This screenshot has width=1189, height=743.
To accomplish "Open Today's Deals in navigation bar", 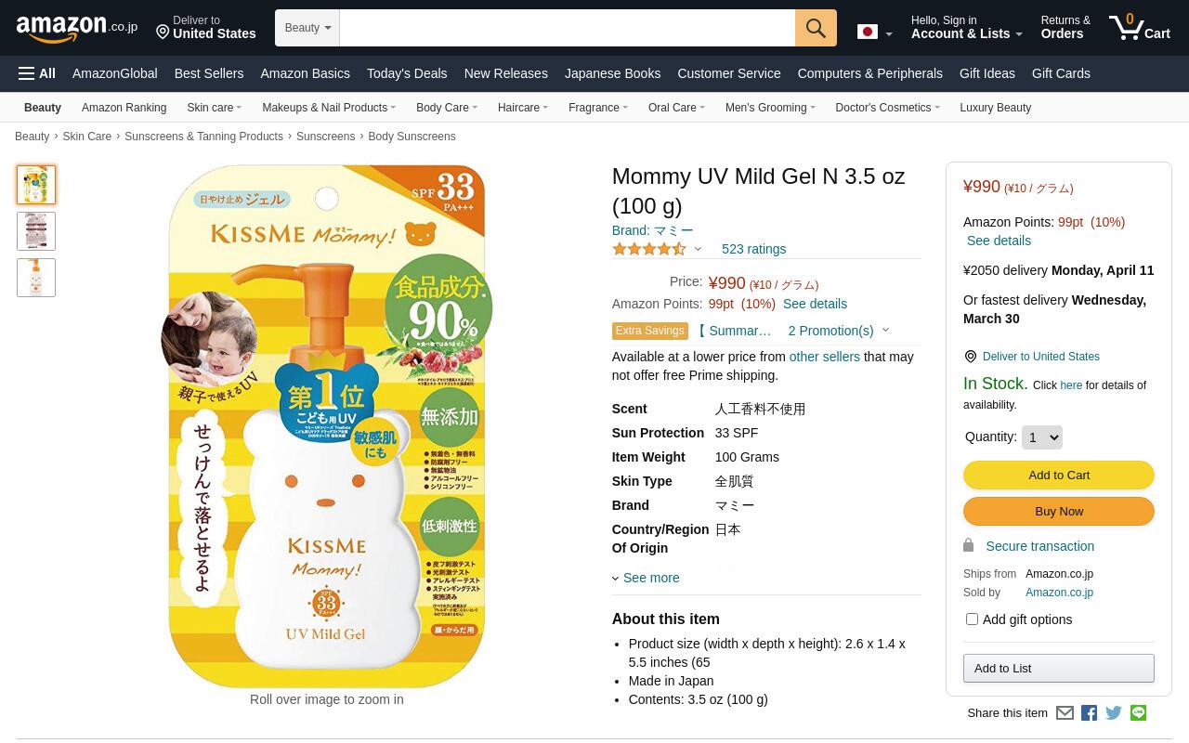I will click(x=407, y=73).
